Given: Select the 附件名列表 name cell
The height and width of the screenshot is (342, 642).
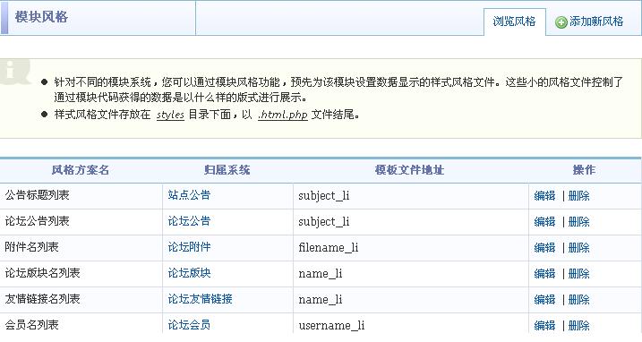Looking at the screenshot, I should point(81,247).
